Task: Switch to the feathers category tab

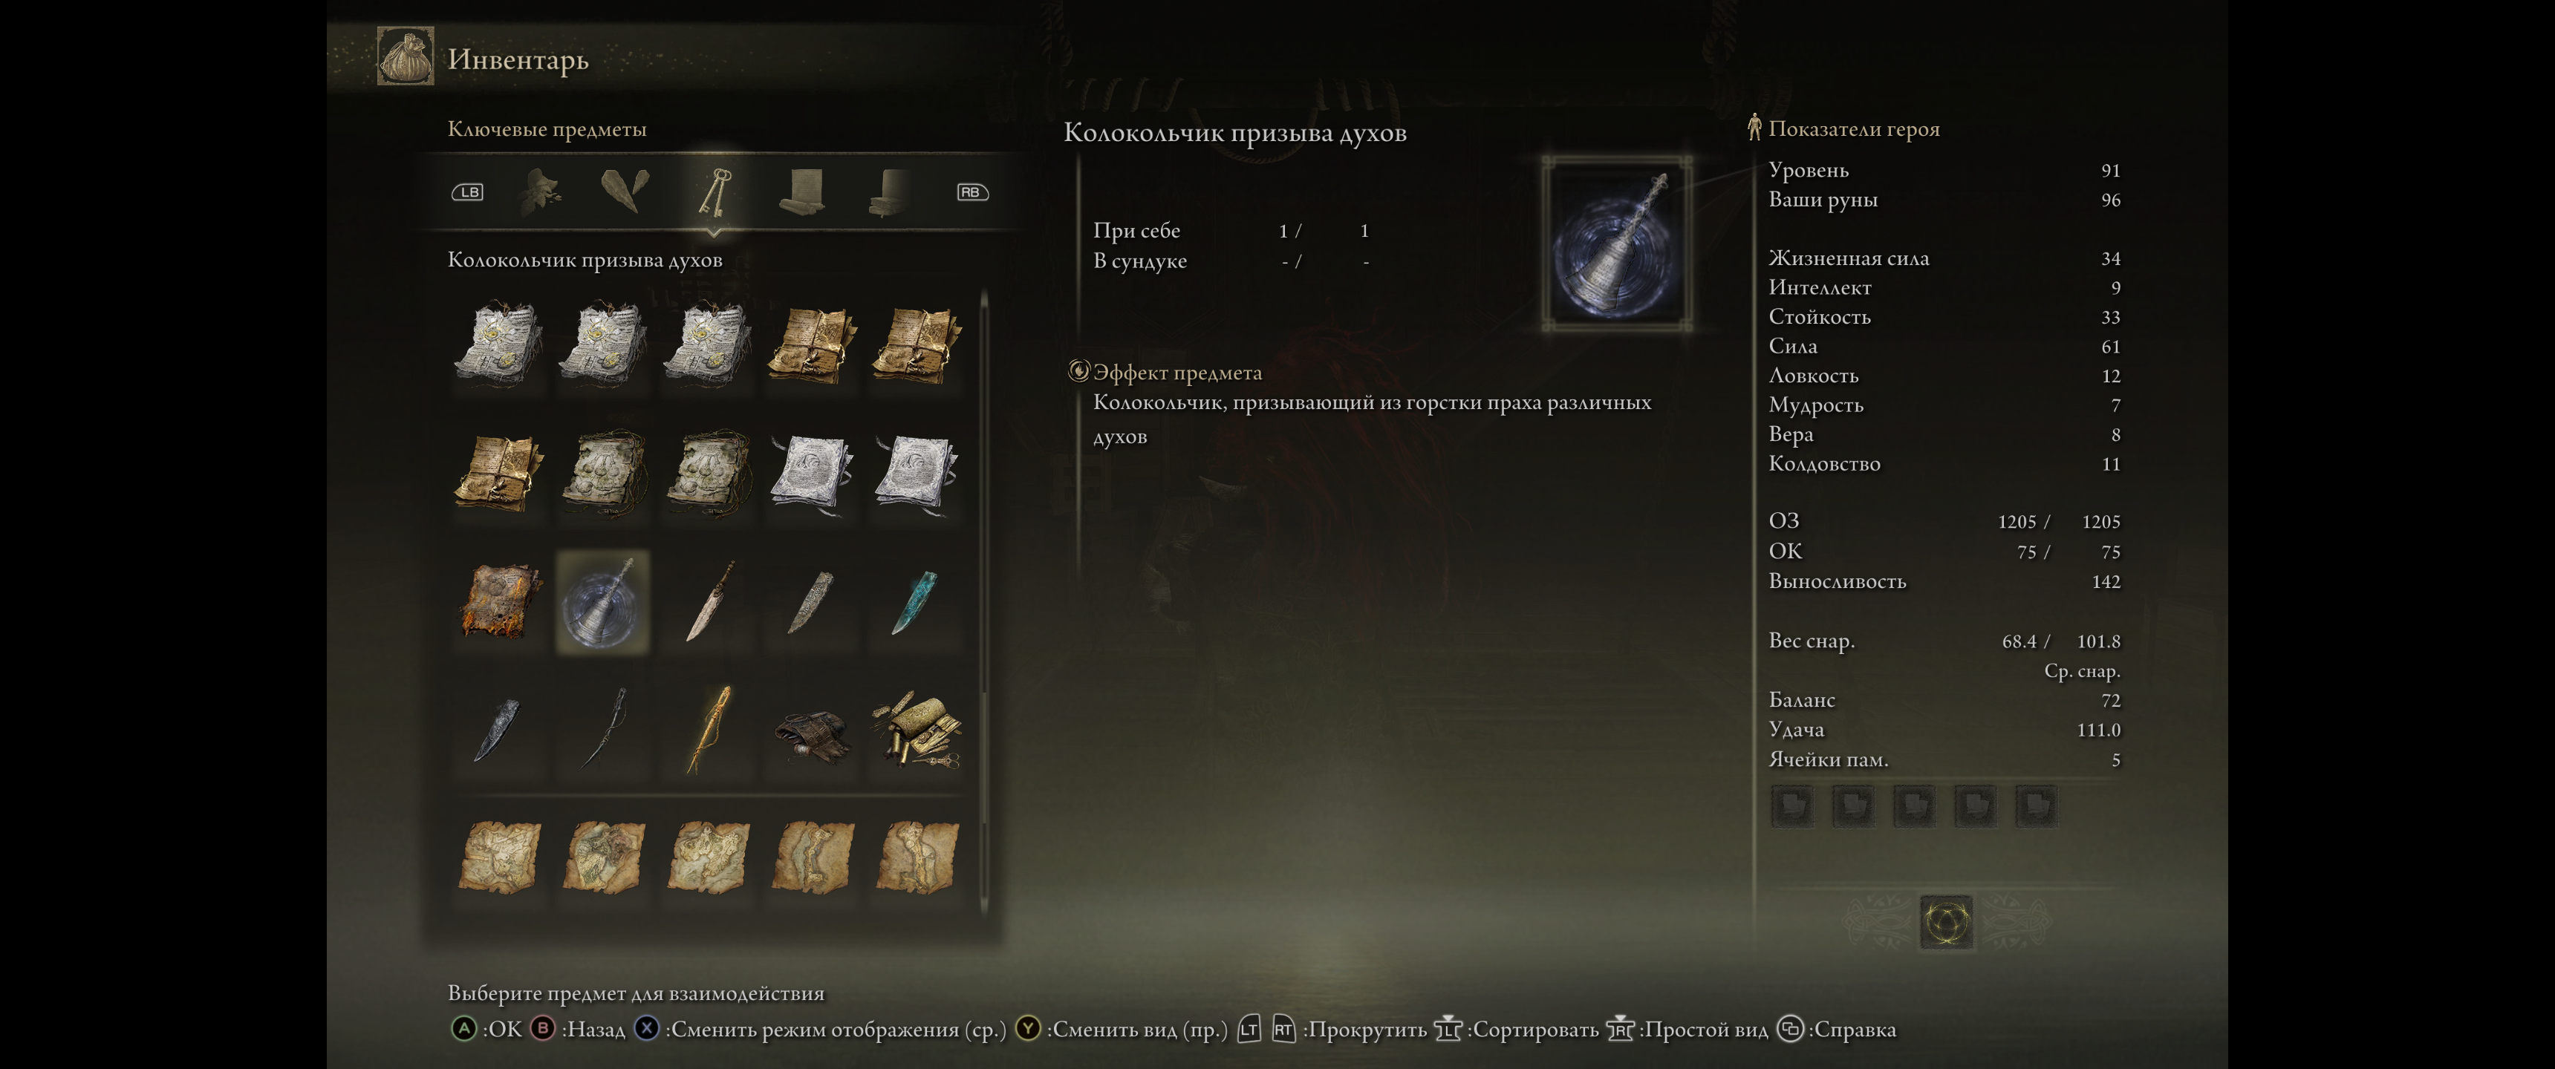Action: pos(625,190)
